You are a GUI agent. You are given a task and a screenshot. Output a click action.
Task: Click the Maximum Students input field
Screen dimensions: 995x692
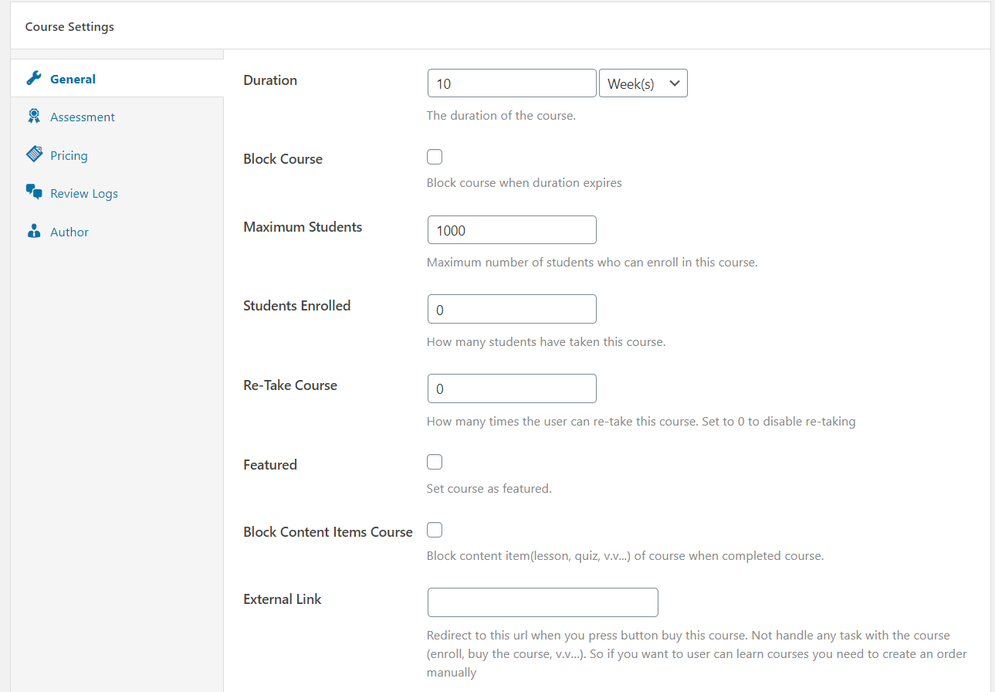[512, 230]
